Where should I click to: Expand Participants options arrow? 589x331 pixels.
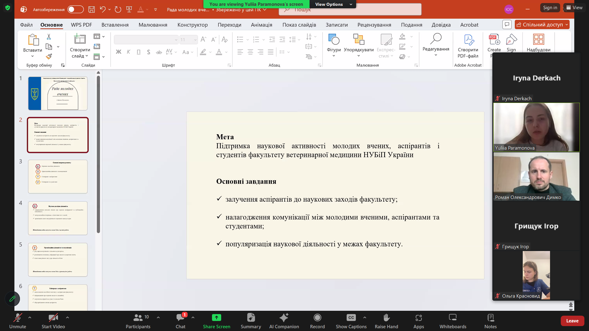(x=158, y=318)
